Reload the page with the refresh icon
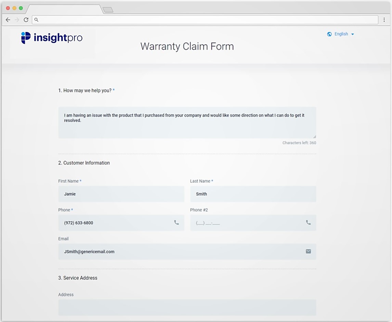This screenshot has height=322, width=392. tap(26, 20)
